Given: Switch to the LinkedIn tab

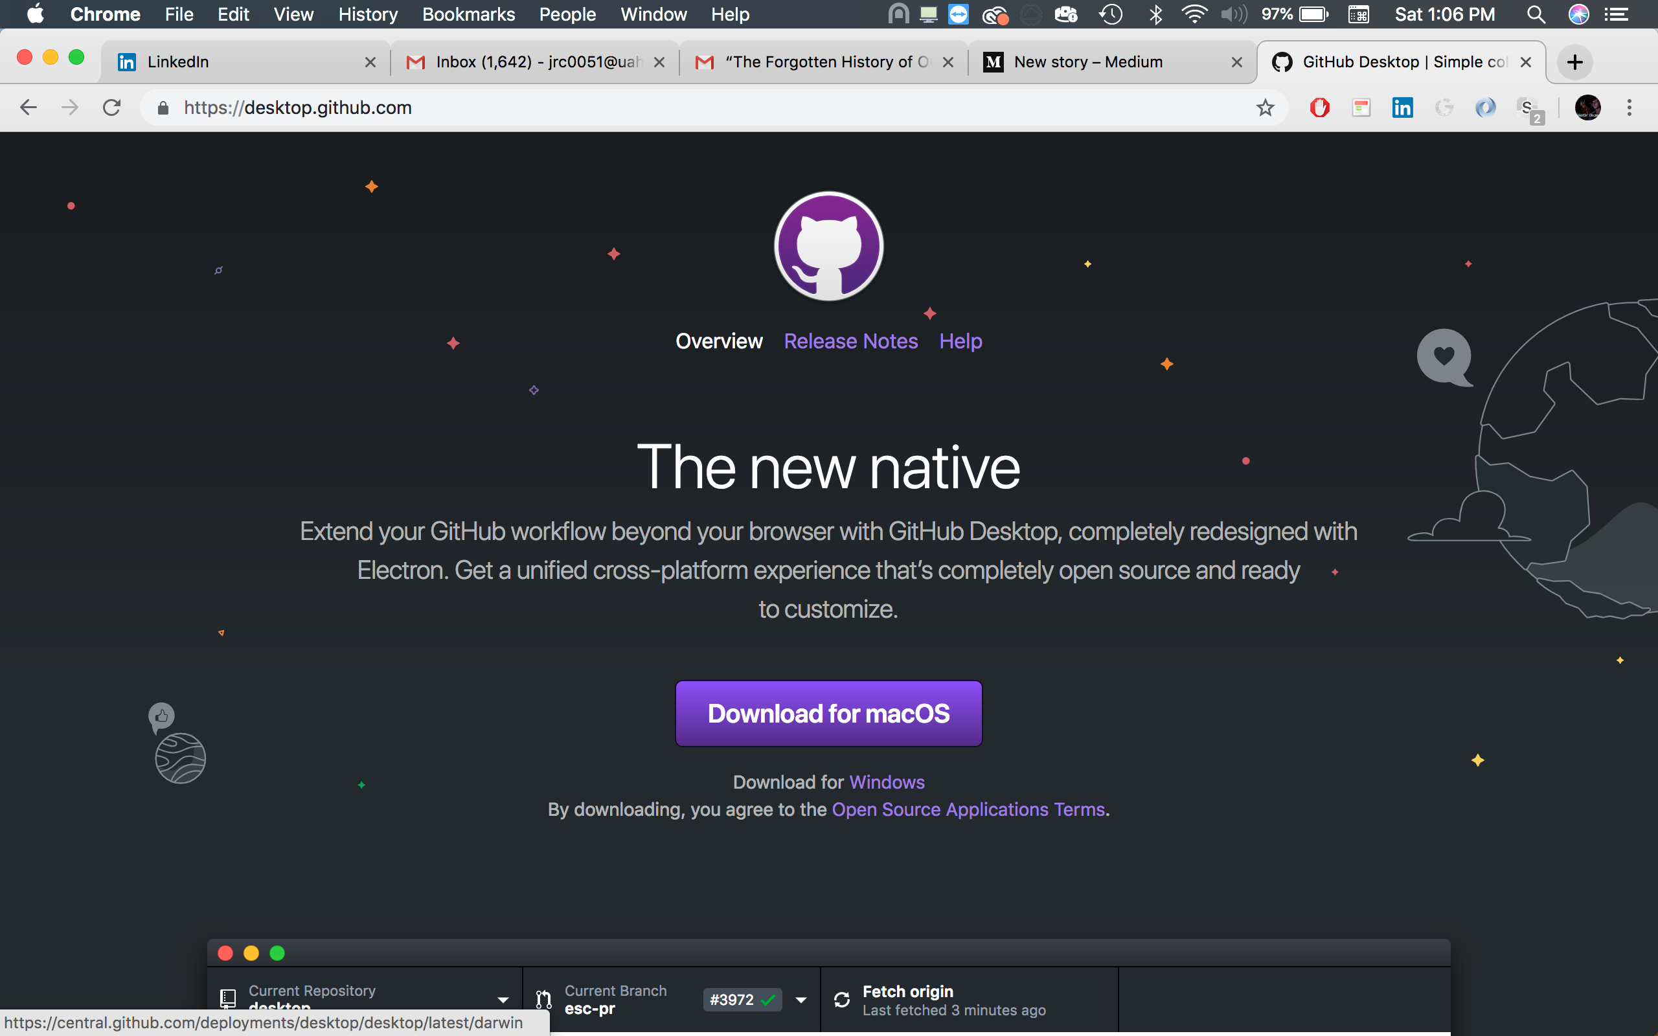Looking at the screenshot, I should [178, 62].
